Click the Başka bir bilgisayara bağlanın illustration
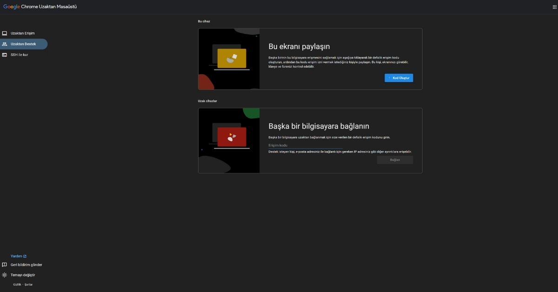 click(x=229, y=140)
